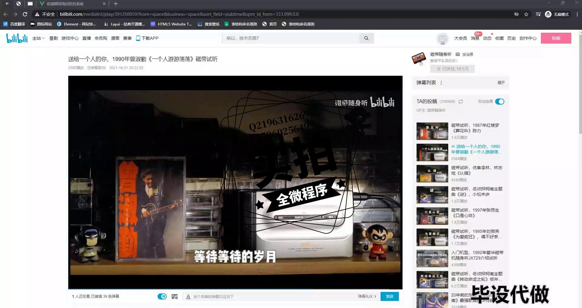Open video《转动命运之轮》坂井
The height and width of the screenshot is (308, 582).
point(460,279)
